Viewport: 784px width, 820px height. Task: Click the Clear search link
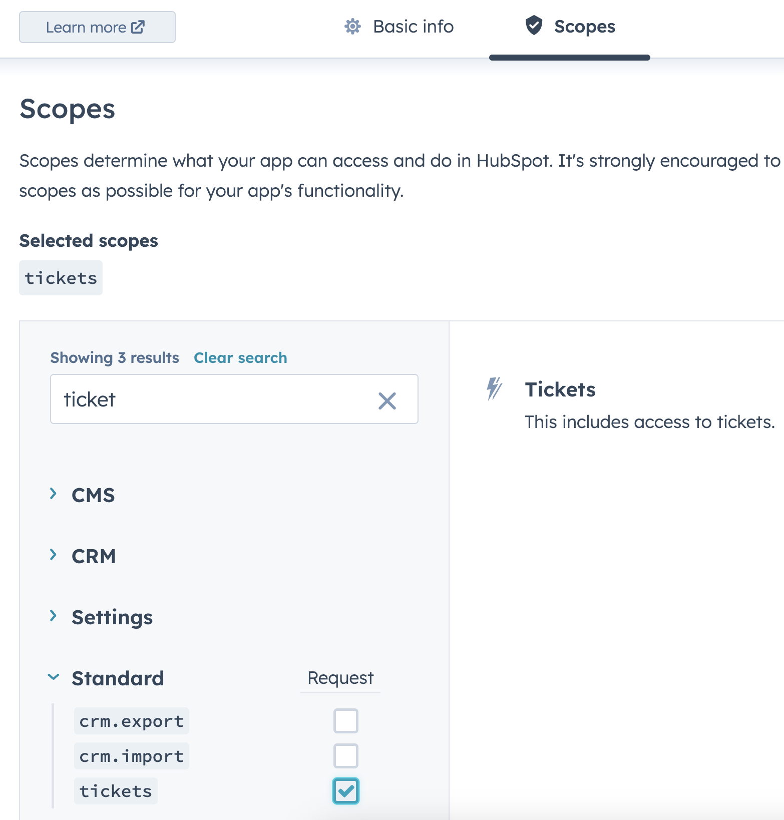pyautogui.click(x=240, y=357)
